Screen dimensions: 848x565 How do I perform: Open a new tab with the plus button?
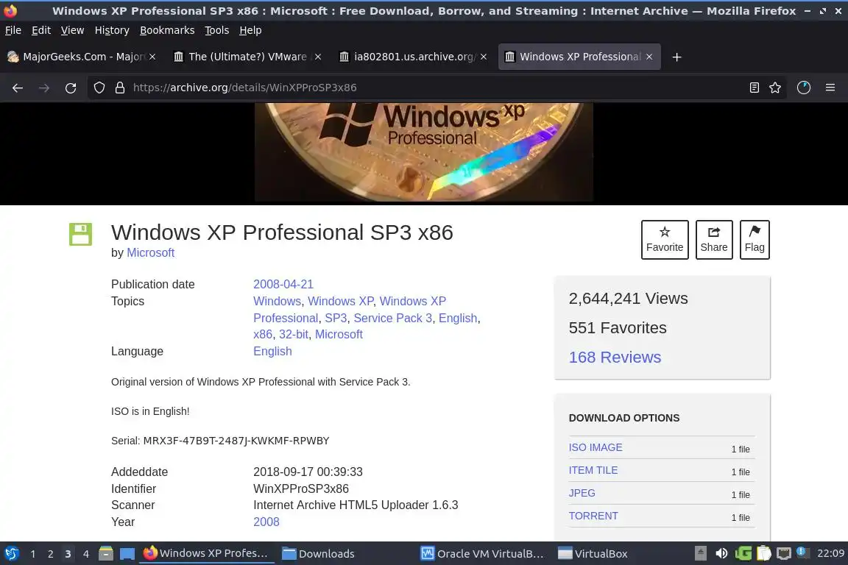pyautogui.click(x=676, y=57)
